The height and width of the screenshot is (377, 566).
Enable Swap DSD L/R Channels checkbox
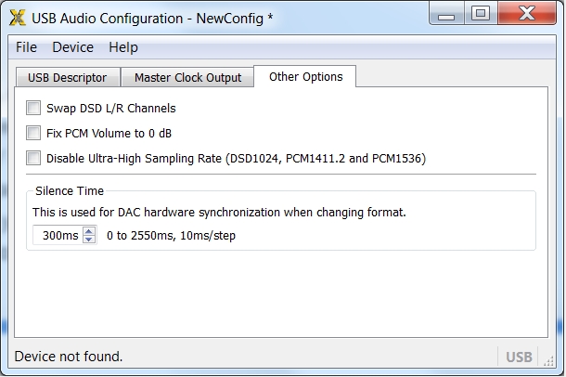coord(34,108)
